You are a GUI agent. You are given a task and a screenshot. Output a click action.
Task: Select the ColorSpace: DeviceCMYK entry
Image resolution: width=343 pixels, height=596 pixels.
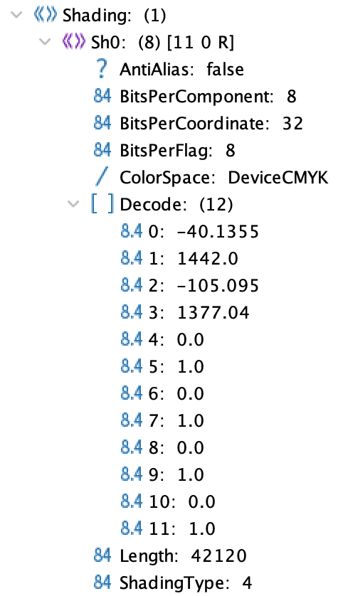(224, 178)
